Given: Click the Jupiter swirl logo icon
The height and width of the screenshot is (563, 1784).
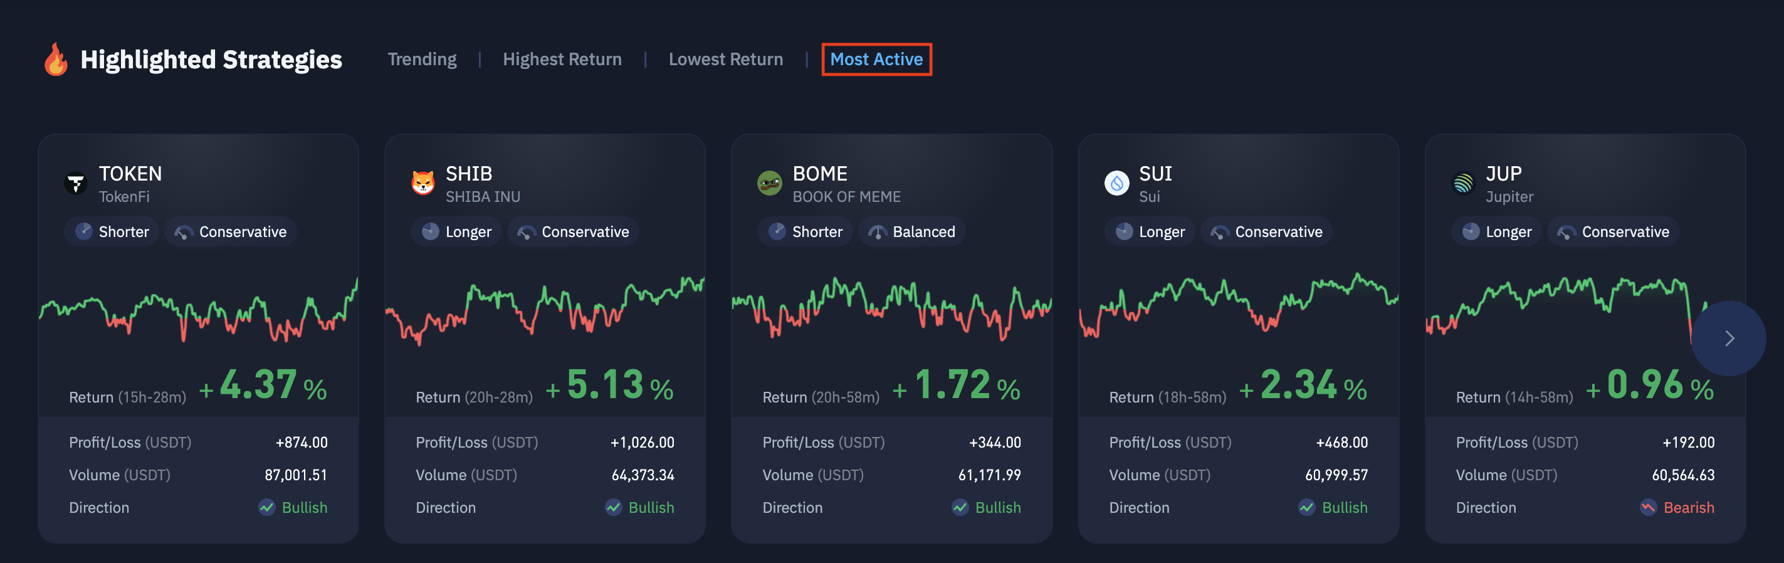Looking at the screenshot, I should point(1462,184).
